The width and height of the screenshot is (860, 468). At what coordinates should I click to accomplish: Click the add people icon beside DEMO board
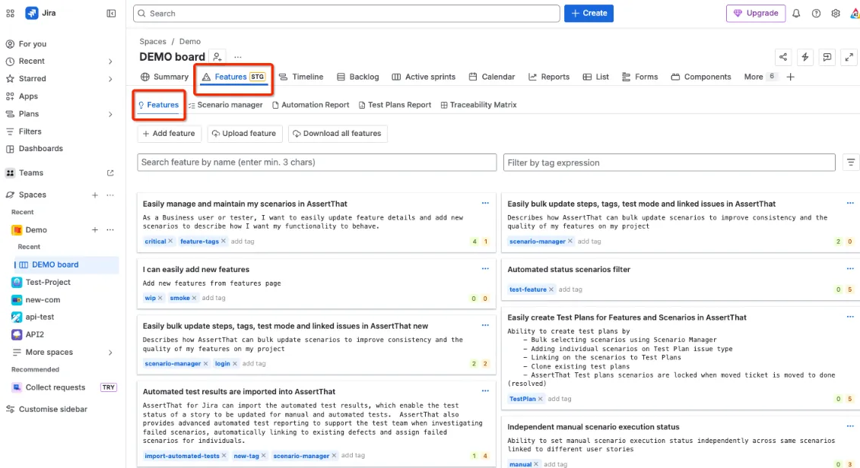[217, 57]
